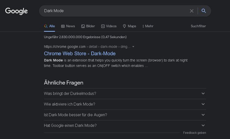The image size is (230, 139).
Task: Click the Feedback geben link
Action: (x=195, y=133)
